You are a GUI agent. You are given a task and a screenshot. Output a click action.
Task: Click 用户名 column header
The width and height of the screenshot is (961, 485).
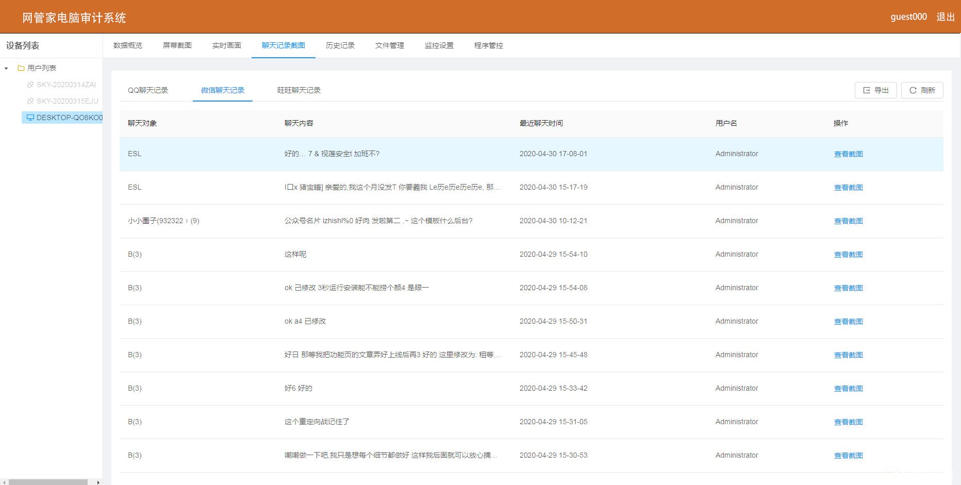[726, 123]
